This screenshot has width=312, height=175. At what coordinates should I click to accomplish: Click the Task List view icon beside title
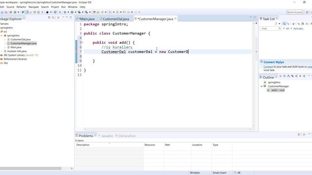(x=261, y=18)
